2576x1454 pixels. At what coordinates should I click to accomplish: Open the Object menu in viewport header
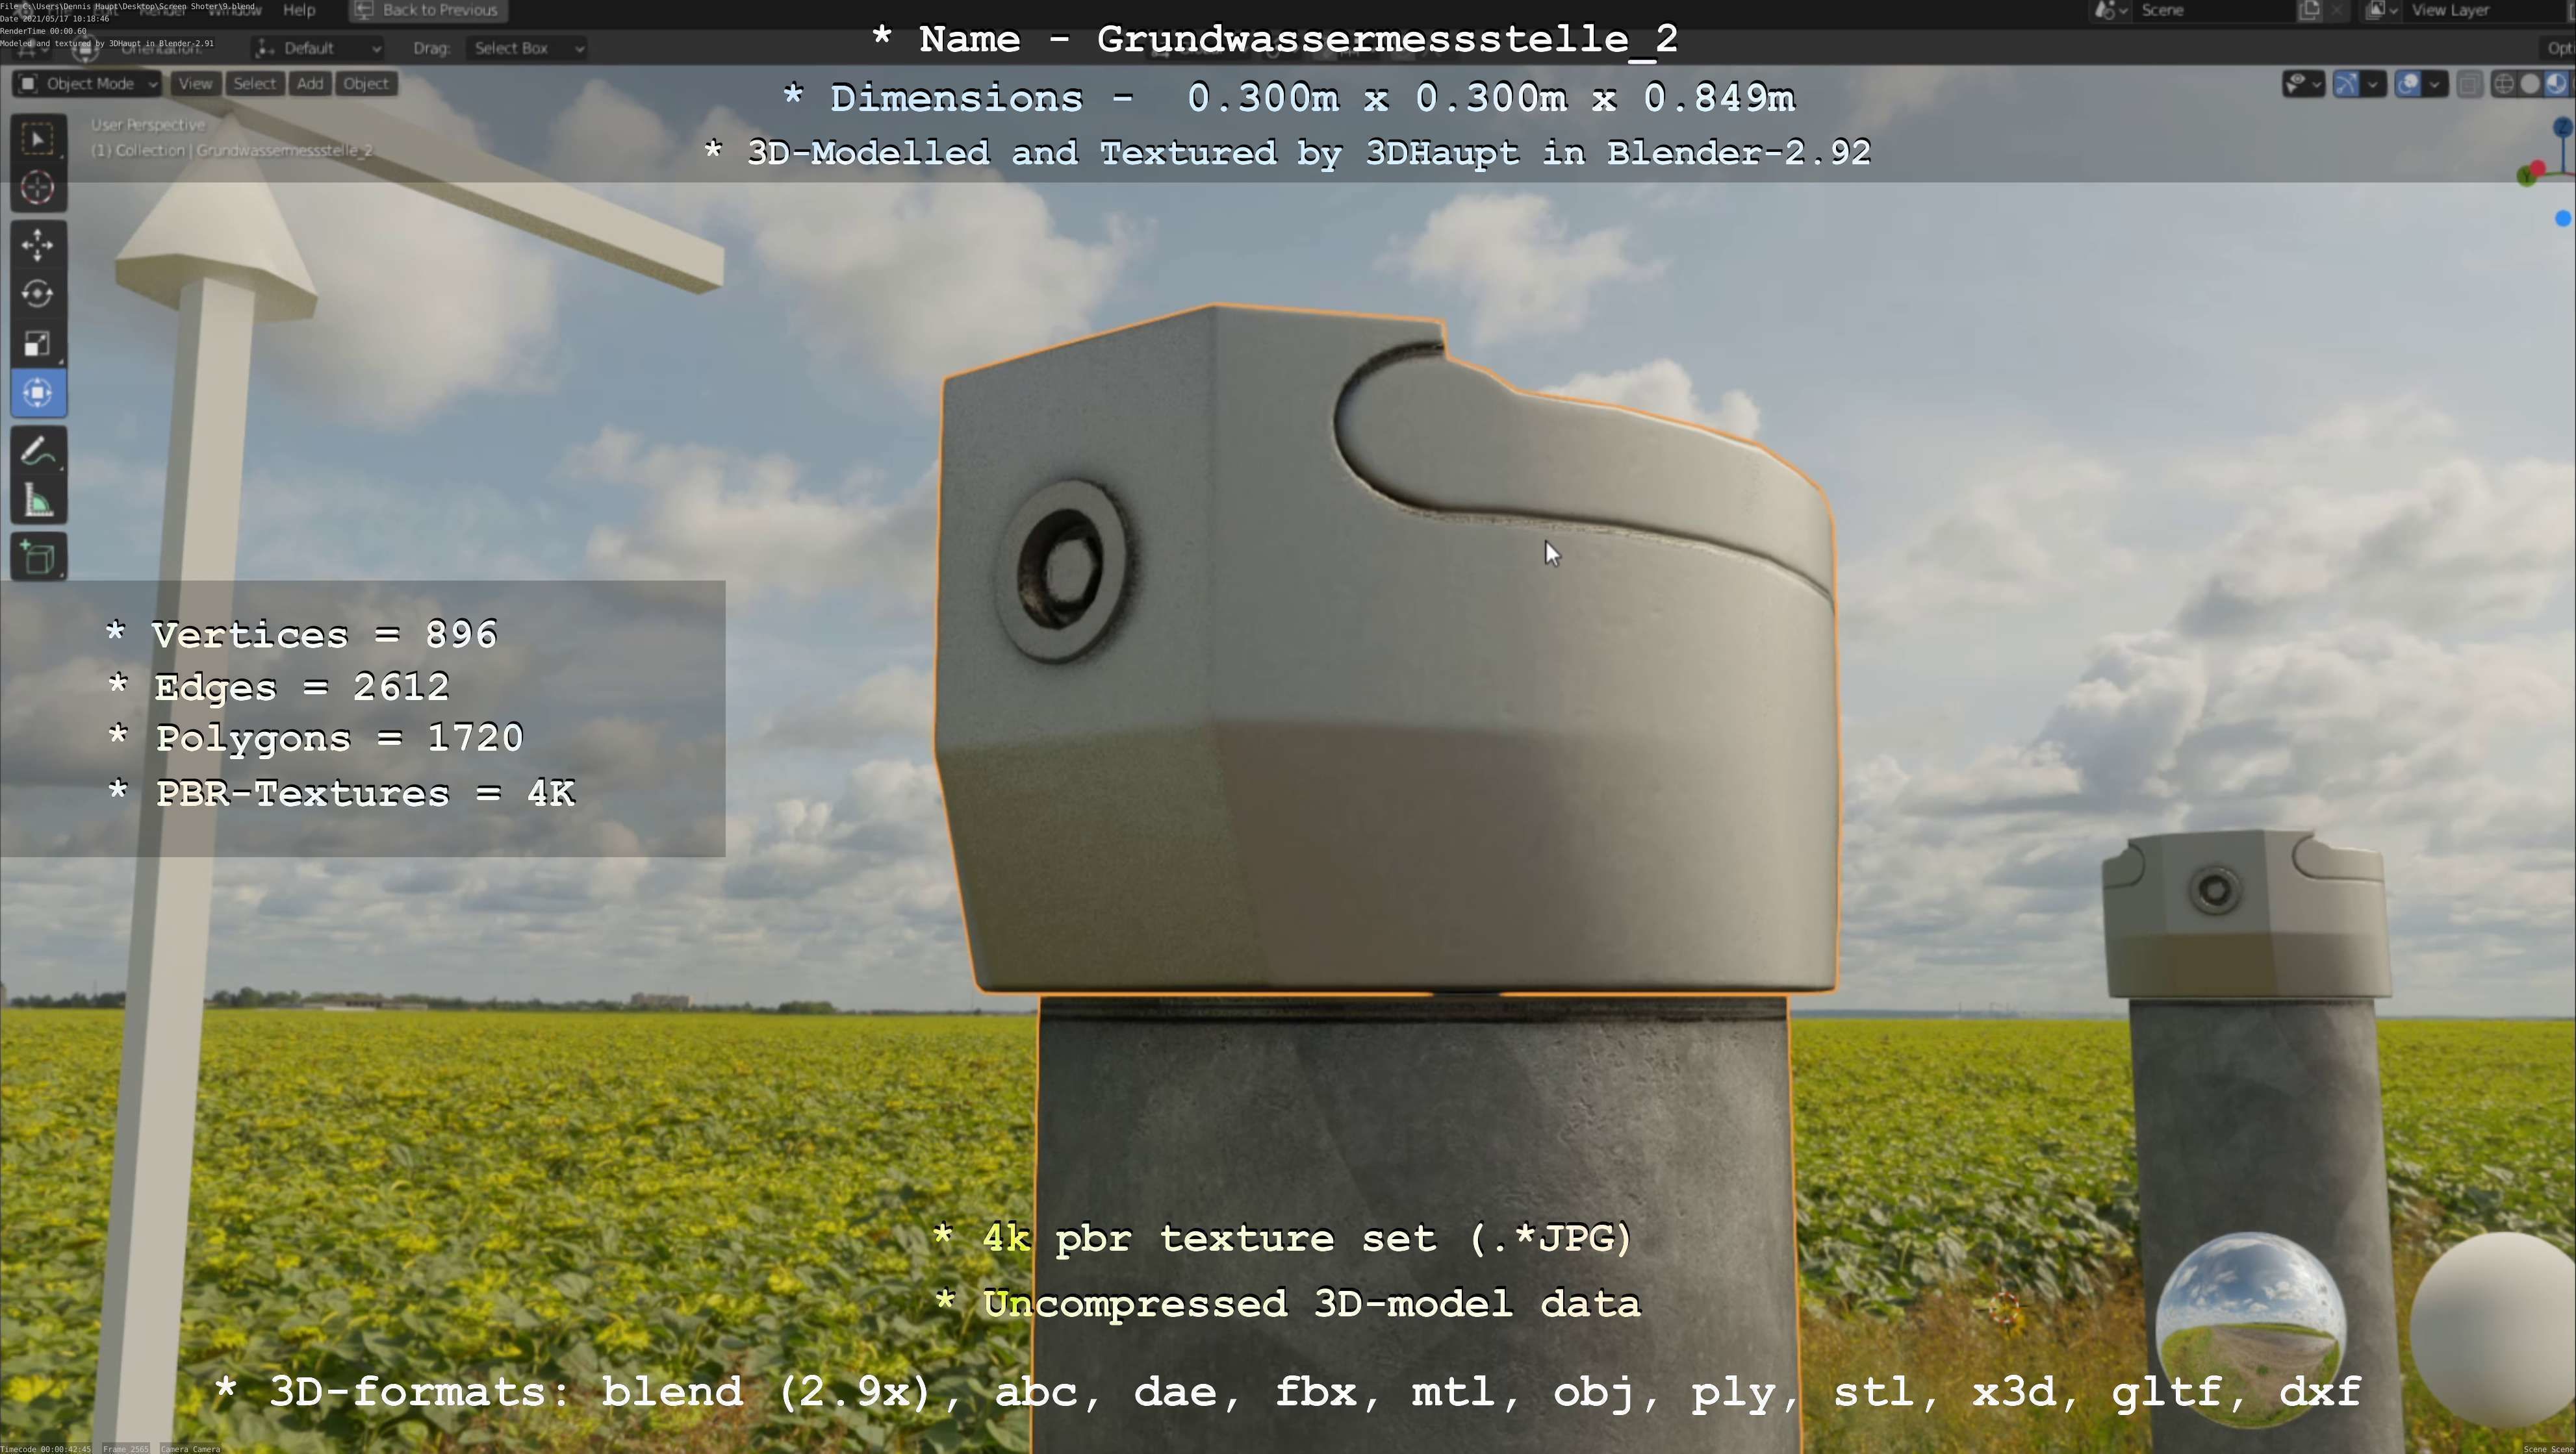tap(366, 84)
